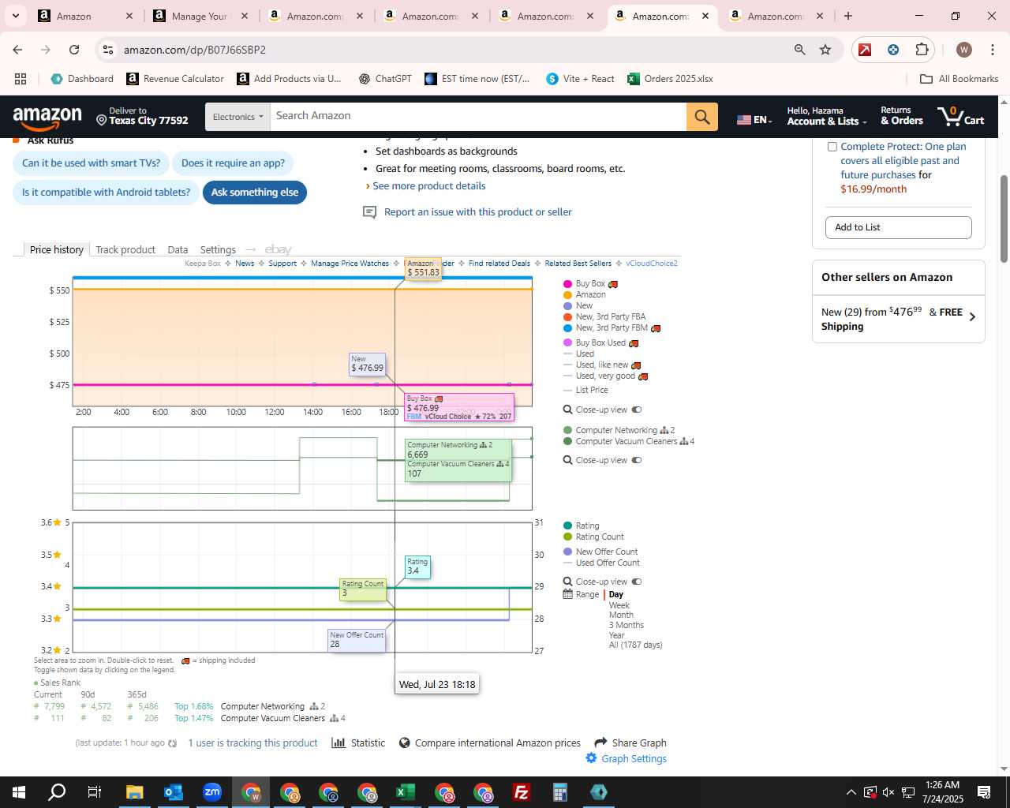Open the All Bookmarks folder
Screen dimensions: 1010x808
[959, 79]
